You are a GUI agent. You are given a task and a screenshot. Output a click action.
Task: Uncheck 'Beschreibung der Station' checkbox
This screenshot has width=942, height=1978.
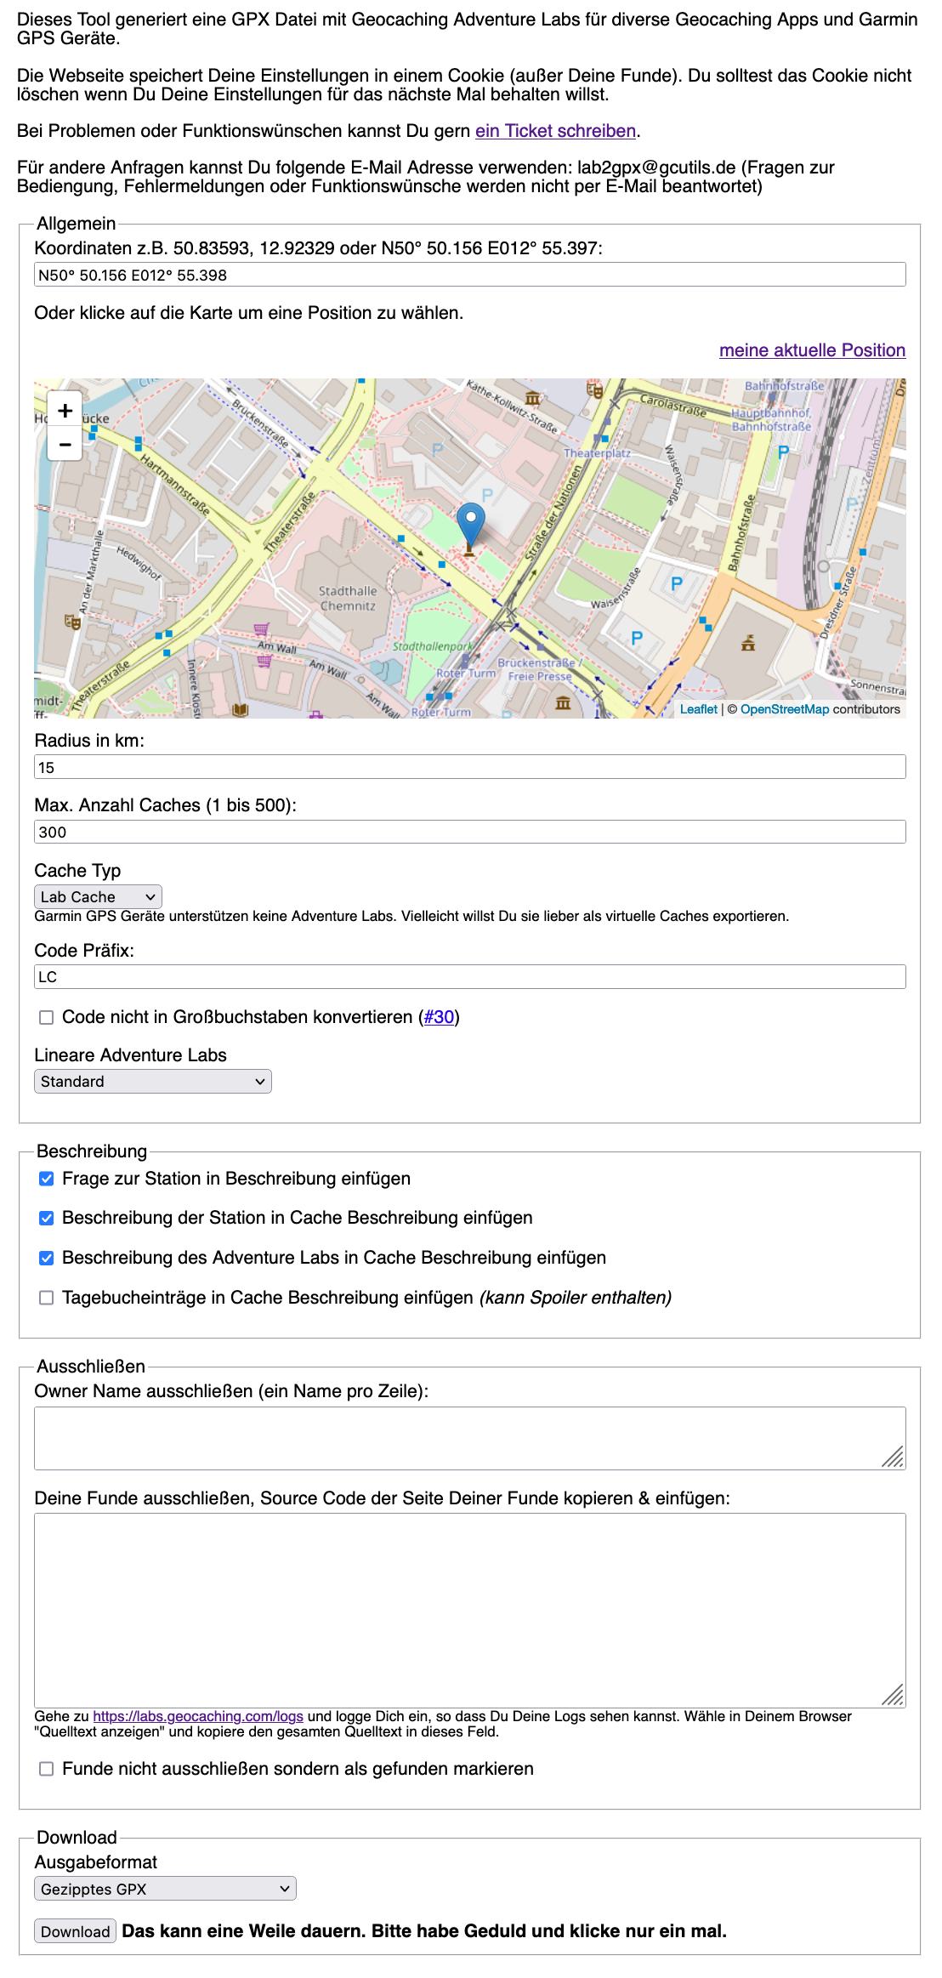47,1218
